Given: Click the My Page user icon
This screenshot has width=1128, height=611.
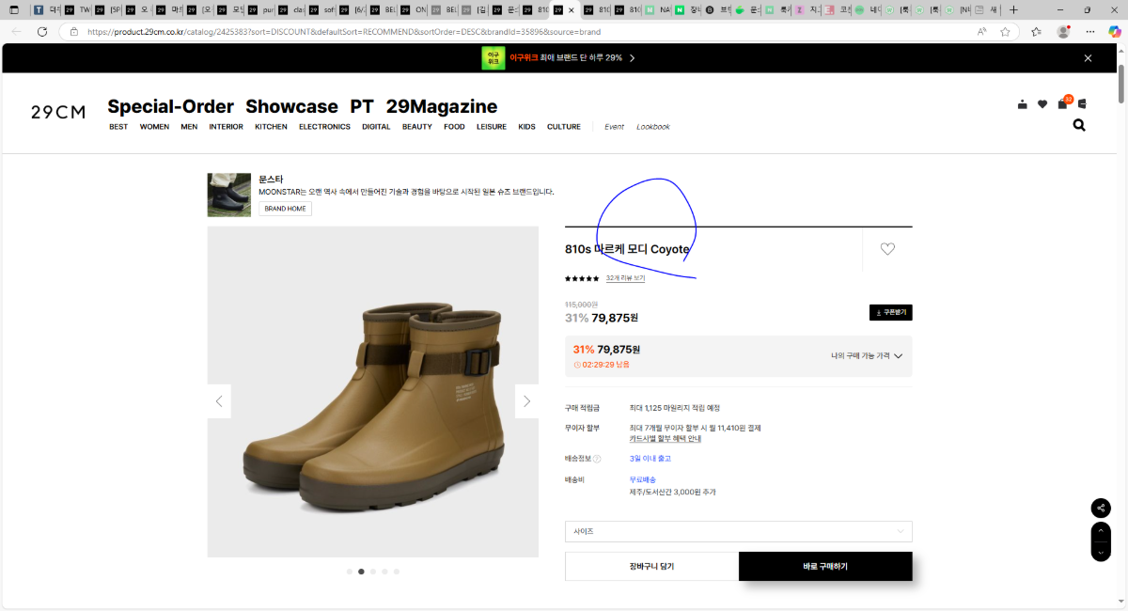Looking at the screenshot, I should point(1023,104).
